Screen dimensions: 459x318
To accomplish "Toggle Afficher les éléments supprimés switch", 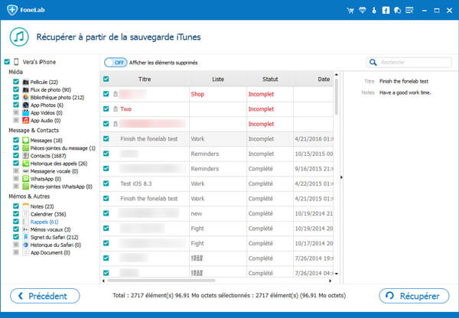I will (x=116, y=63).
